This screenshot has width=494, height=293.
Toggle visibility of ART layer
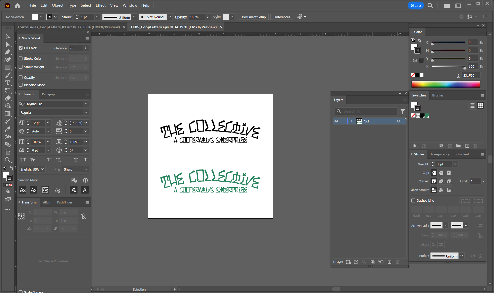336,121
